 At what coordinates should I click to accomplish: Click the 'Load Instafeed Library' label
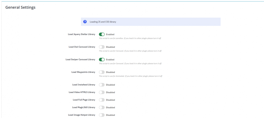(x=84, y=85)
